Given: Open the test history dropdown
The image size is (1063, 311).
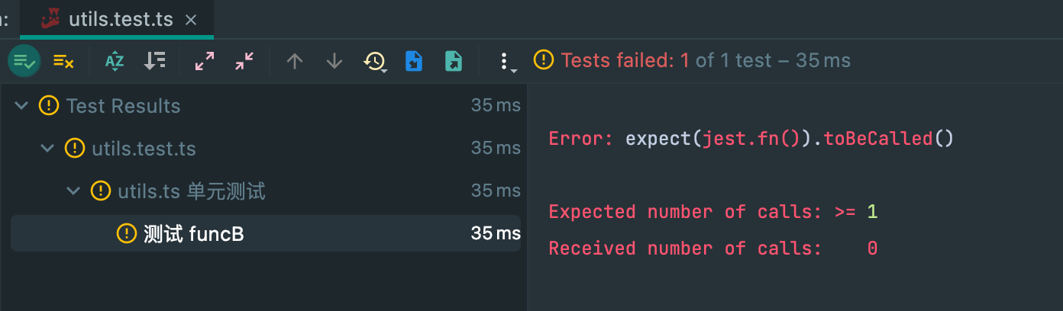Looking at the screenshot, I should pos(375,61).
